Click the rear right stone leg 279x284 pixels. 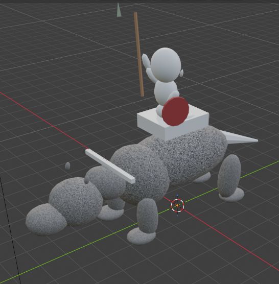coord(229,176)
